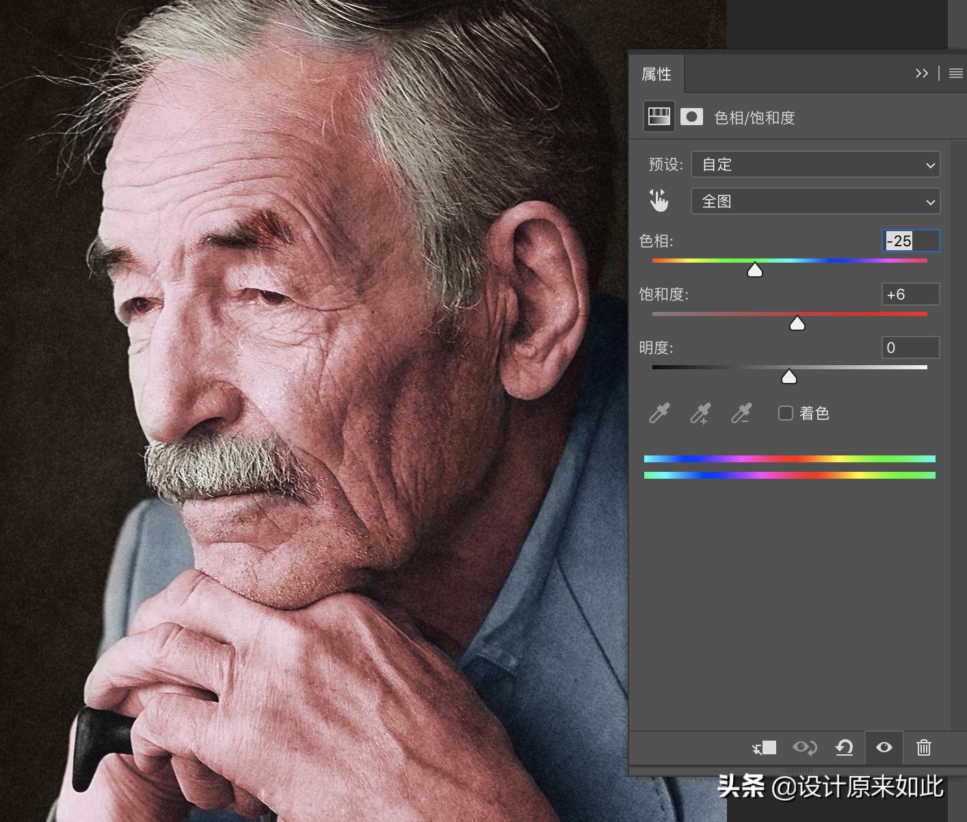Open the 预设 preset dropdown
The image size is (967, 822).
(815, 165)
